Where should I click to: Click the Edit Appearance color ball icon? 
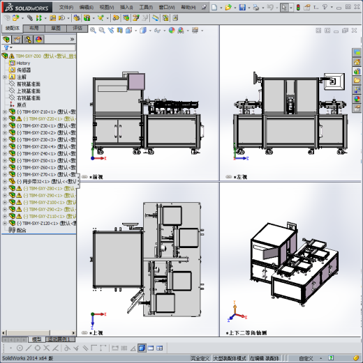[x=172, y=30]
